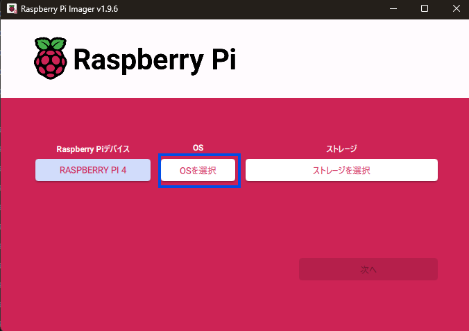Minimize the Raspberry Pi Imager window
Image resolution: width=469 pixels, height=331 pixels.
click(393, 9)
